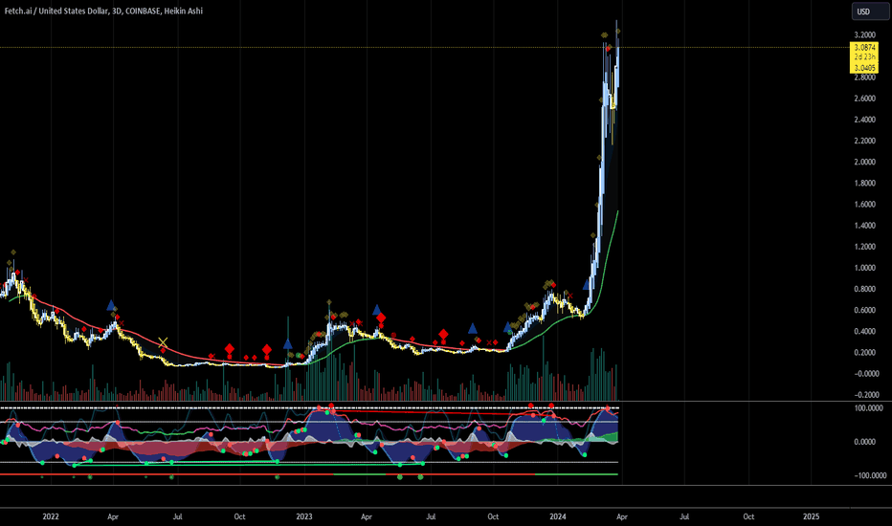The width and height of the screenshot is (892, 526).
Task: Open the USD currency selector
Action: pos(870,11)
